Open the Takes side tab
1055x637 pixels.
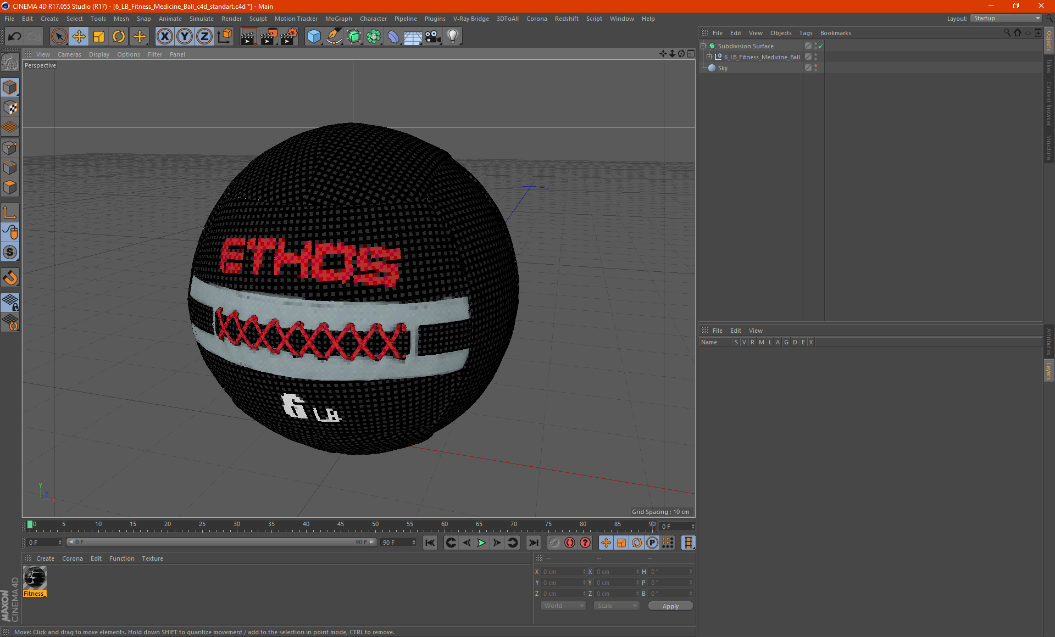[1049, 66]
